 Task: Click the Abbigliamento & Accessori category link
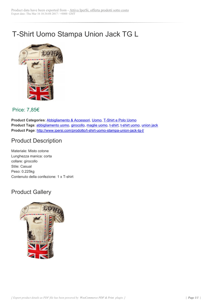[x=68, y=120]
